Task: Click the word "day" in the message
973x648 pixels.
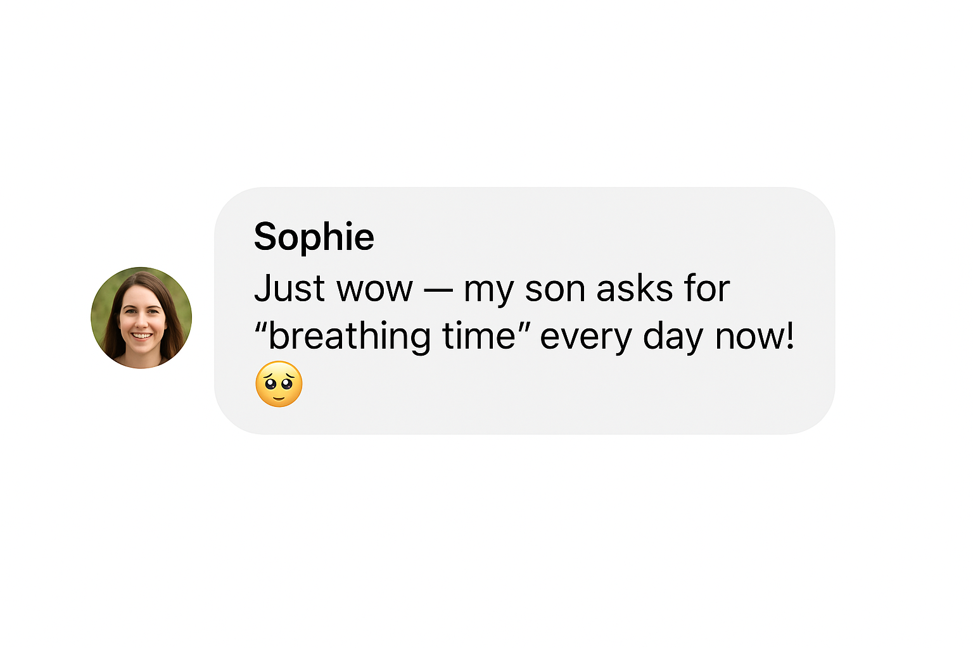Action: coord(673,337)
